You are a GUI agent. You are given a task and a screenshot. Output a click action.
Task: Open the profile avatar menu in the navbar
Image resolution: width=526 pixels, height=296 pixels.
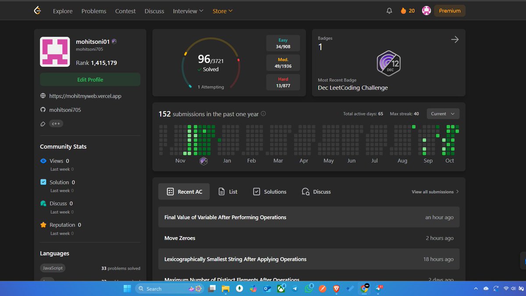coord(426,11)
